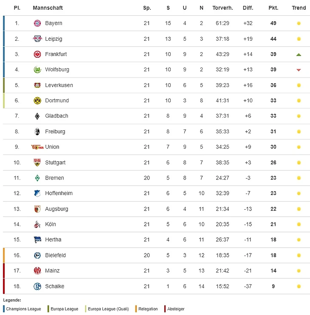Click Wolfsburg's red downward trend arrow

tap(299, 70)
